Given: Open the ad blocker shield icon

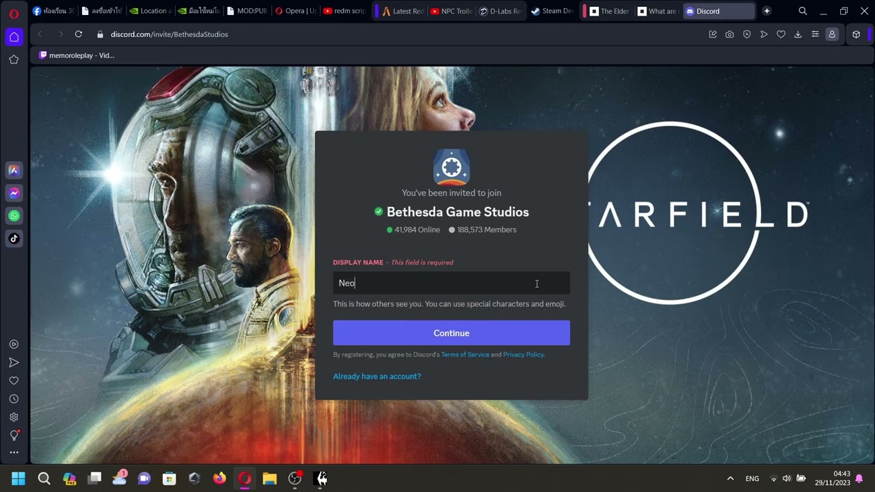Looking at the screenshot, I should (x=746, y=34).
